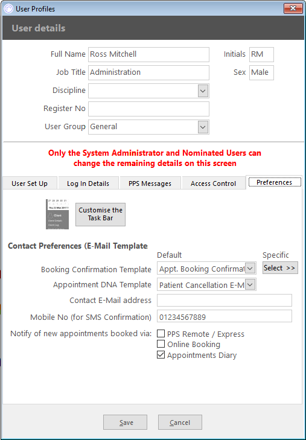Close the User Profiles window

(293, 8)
